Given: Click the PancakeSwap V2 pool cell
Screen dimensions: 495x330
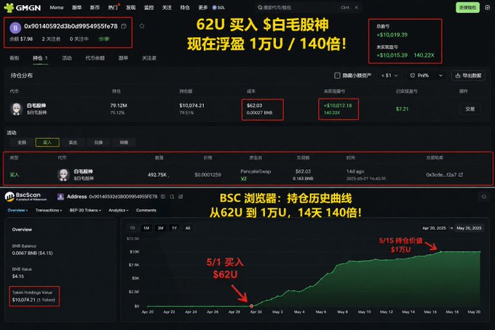Looking at the screenshot, I should coord(256,175).
